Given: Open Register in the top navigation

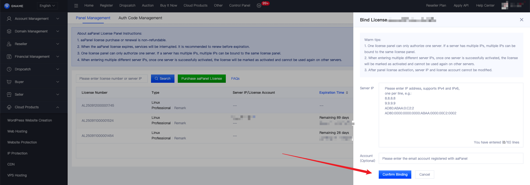Looking at the screenshot, I should (106, 5).
